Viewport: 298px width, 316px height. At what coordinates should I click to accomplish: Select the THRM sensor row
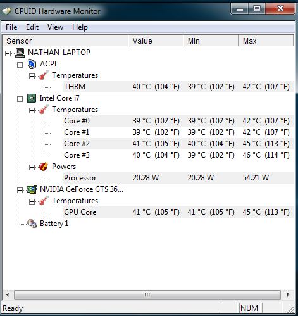tap(178, 87)
